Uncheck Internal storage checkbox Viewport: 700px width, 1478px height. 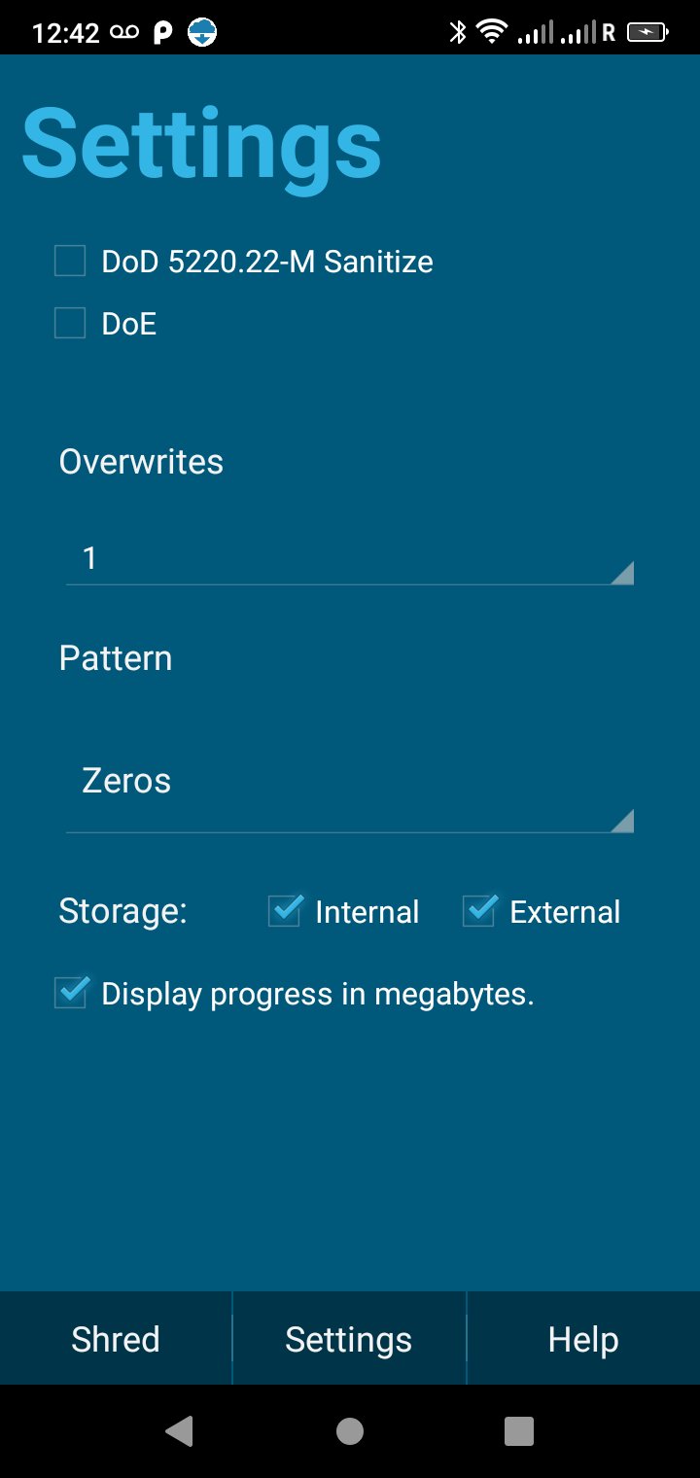[x=285, y=911]
